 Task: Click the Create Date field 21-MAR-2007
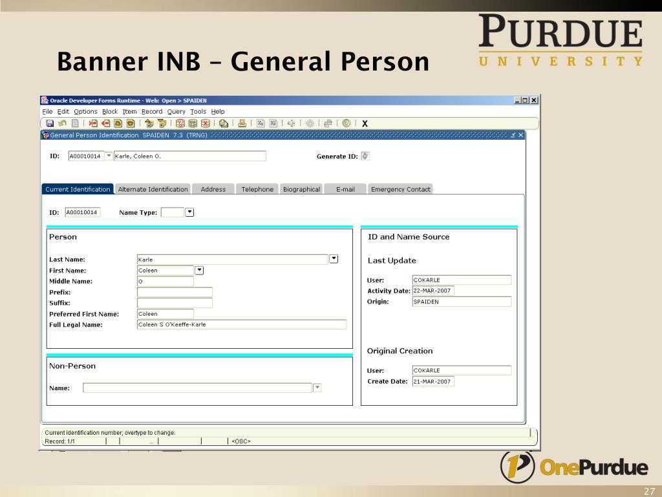point(433,381)
